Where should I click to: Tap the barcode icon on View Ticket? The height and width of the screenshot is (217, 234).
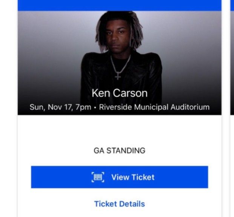click(x=98, y=177)
